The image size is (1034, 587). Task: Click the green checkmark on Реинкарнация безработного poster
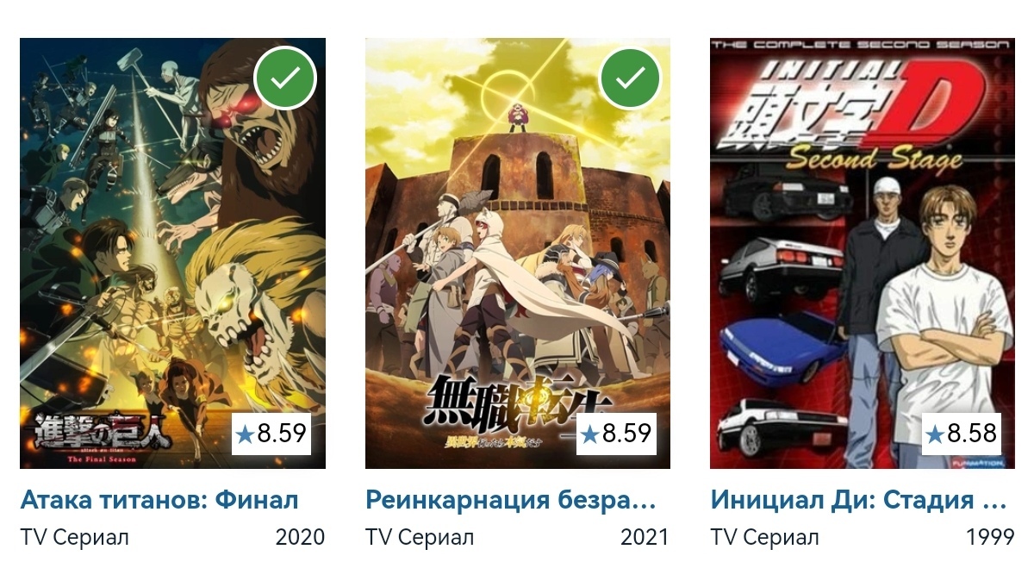pyautogui.click(x=630, y=78)
